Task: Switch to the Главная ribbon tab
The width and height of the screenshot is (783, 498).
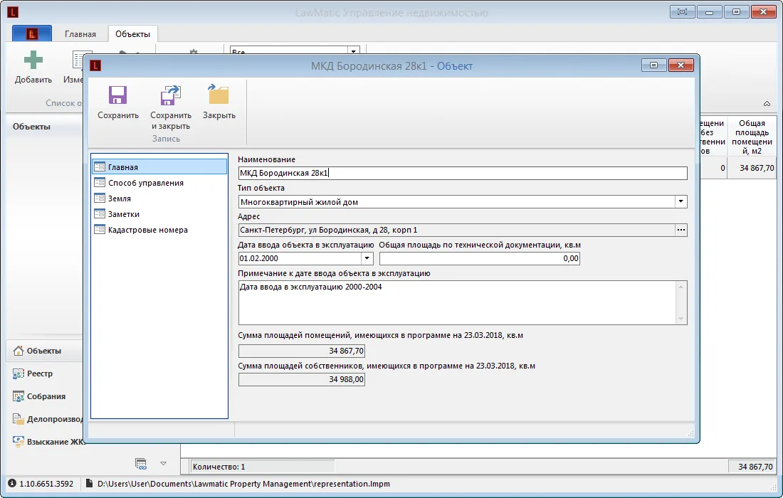Action: coord(80,34)
